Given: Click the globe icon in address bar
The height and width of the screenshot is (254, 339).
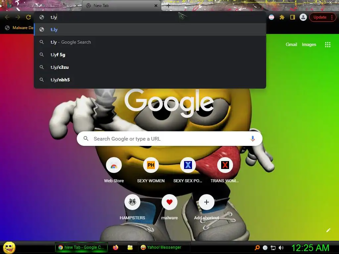Looking at the screenshot, I should (42, 17).
